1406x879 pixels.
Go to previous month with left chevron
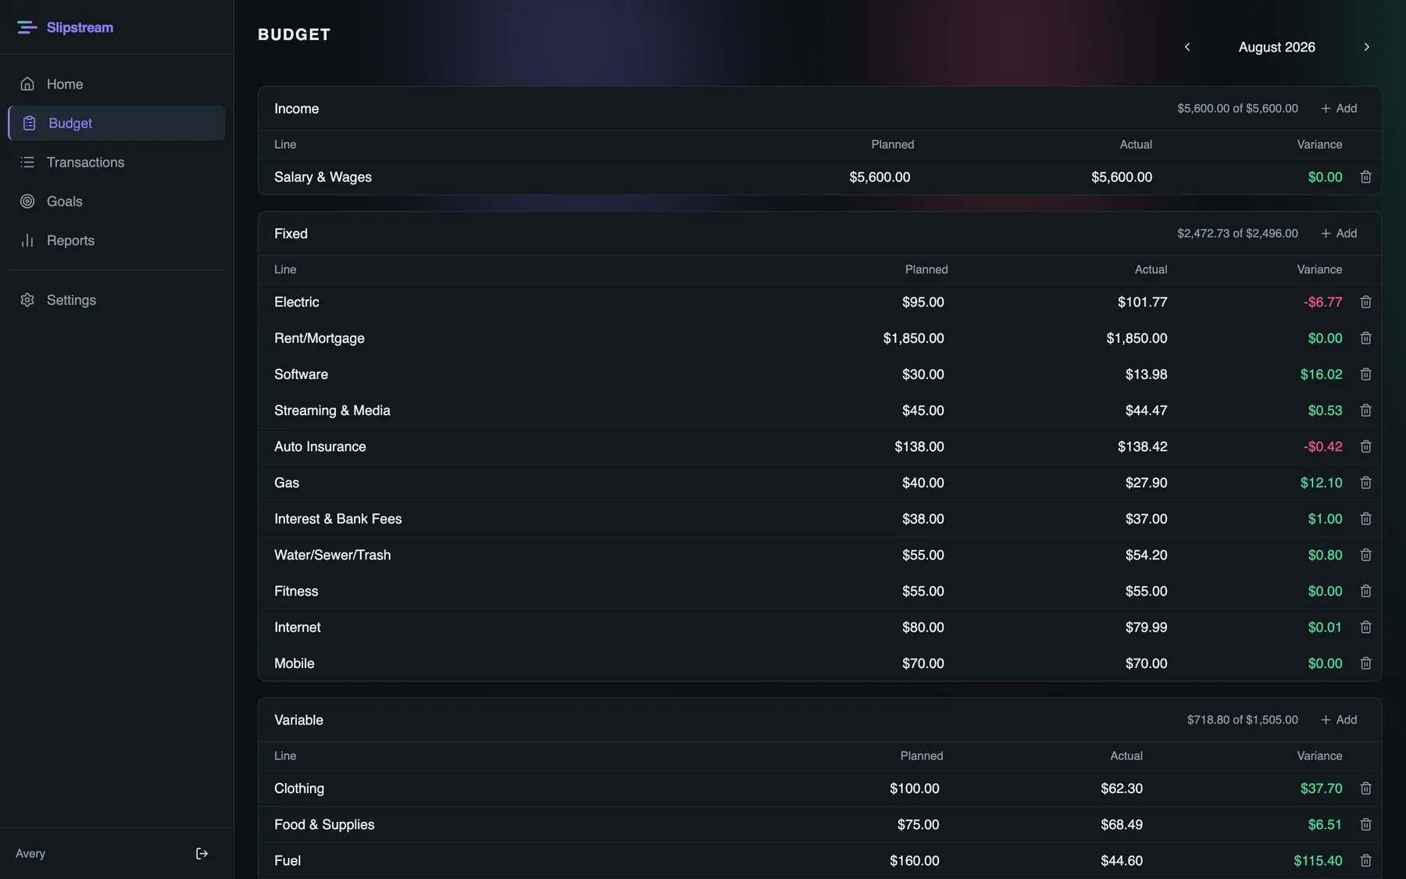(1187, 47)
